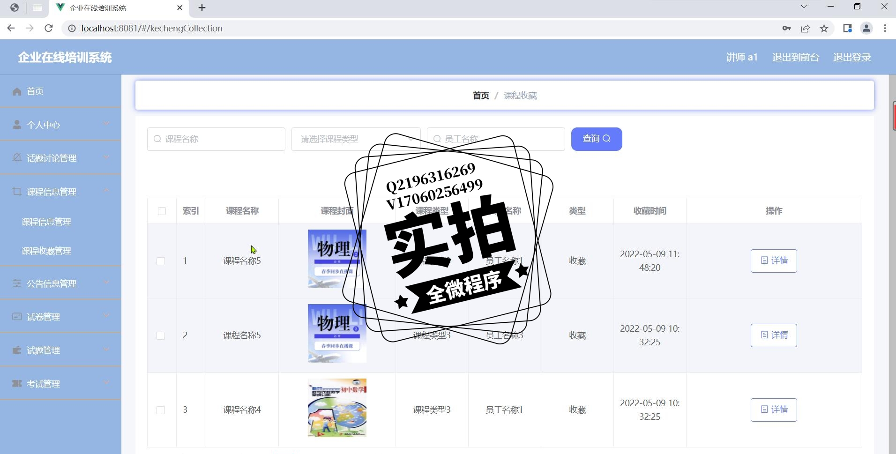This screenshot has height=454, width=896.
Task: Click 退出登录 in the header
Action: coord(852,57)
